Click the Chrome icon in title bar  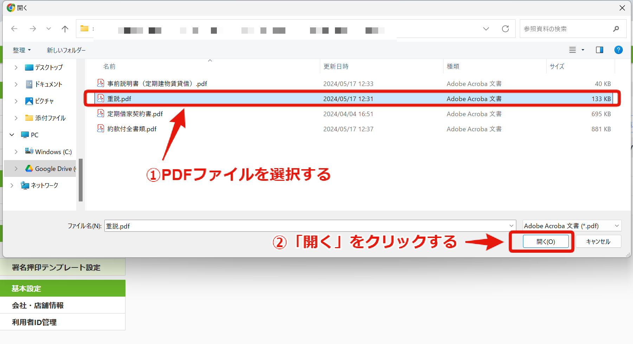[x=11, y=7]
